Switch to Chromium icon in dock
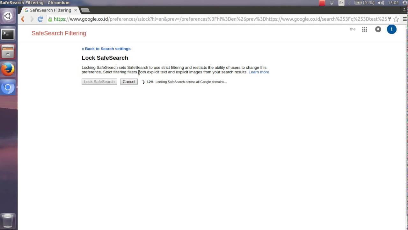The width and height of the screenshot is (408, 230). coord(8,87)
